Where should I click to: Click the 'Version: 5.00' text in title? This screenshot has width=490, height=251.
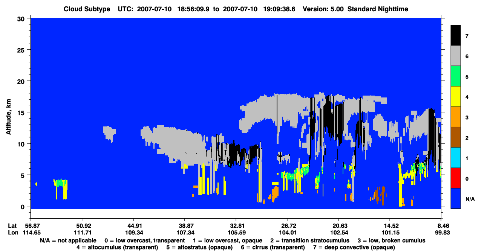323,9
